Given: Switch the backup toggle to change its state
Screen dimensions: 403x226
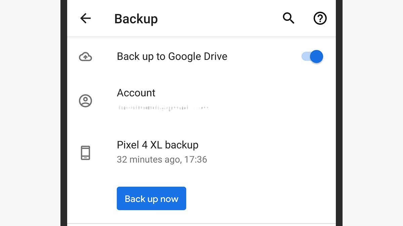Looking at the screenshot, I should point(312,56).
